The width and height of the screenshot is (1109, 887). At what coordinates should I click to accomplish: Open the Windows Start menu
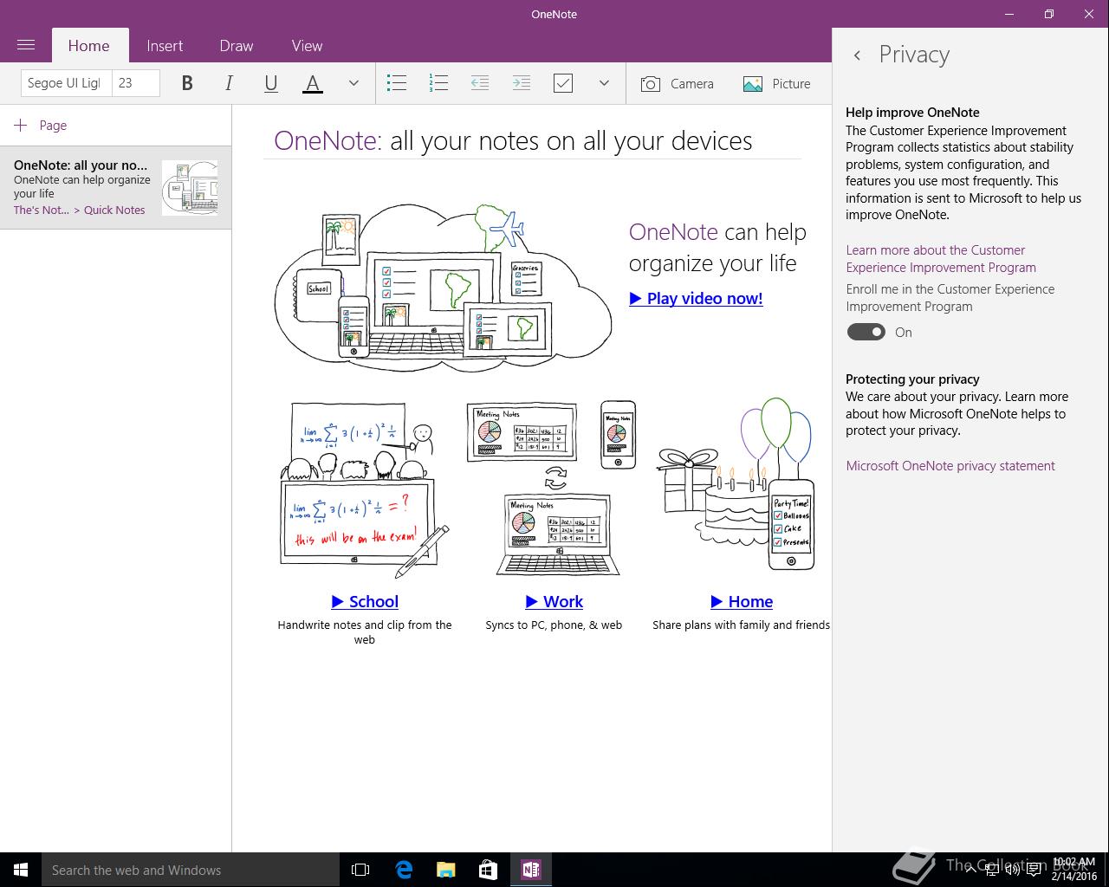[x=21, y=870]
